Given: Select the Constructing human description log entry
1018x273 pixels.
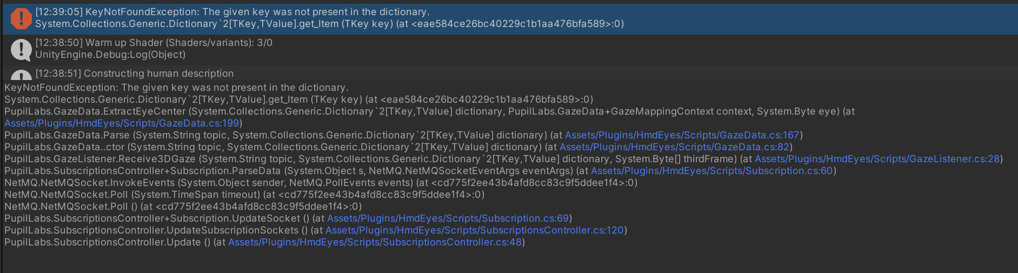Looking at the screenshot, I should pos(510,74).
